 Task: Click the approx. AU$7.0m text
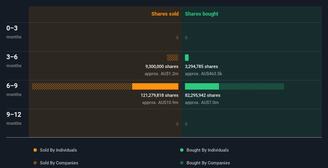coord(202,102)
